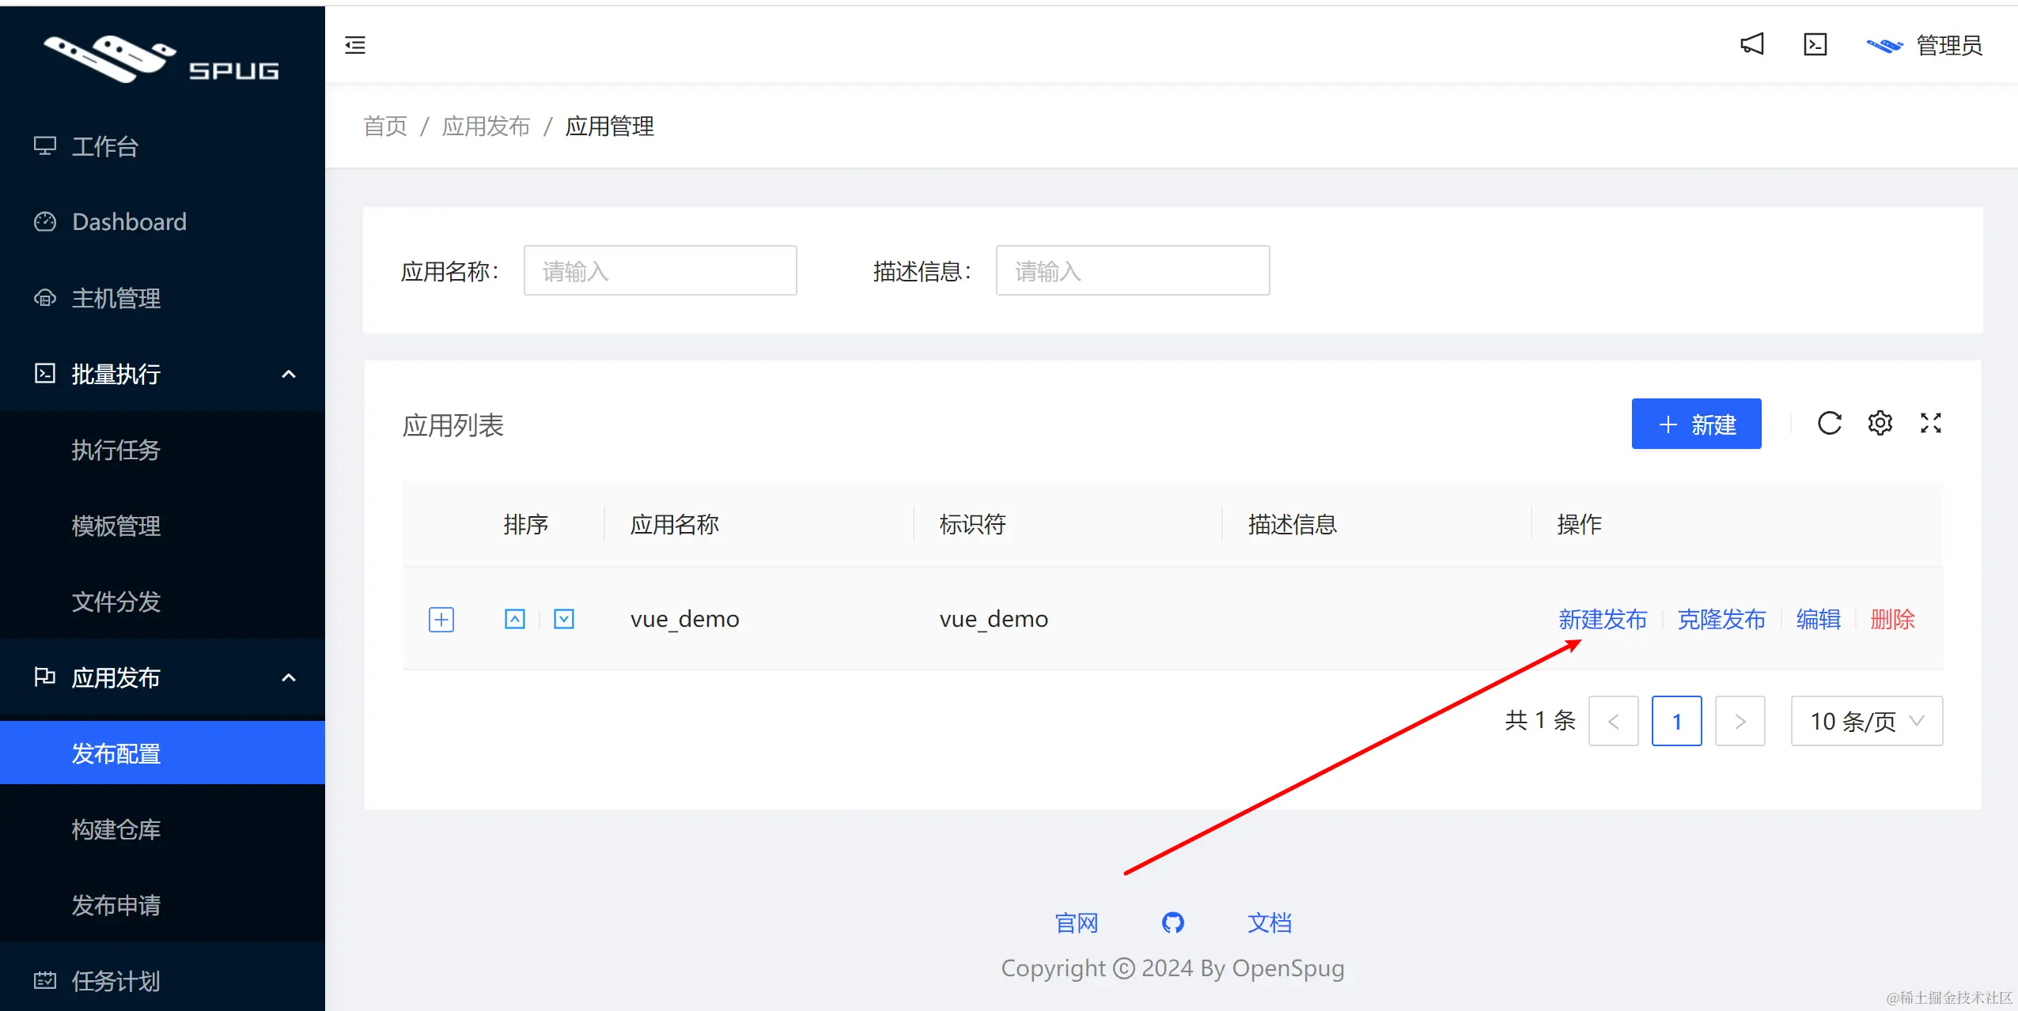Image resolution: width=2018 pixels, height=1011 pixels.
Task: Expand the vue_demo row details
Action: [x=441, y=619]
